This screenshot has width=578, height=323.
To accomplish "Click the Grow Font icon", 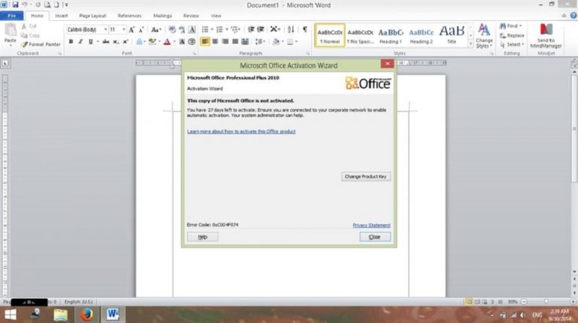I will [131, 30].
